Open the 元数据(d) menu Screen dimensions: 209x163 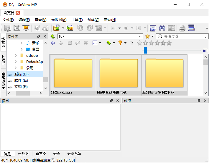(x=59, y=20)
